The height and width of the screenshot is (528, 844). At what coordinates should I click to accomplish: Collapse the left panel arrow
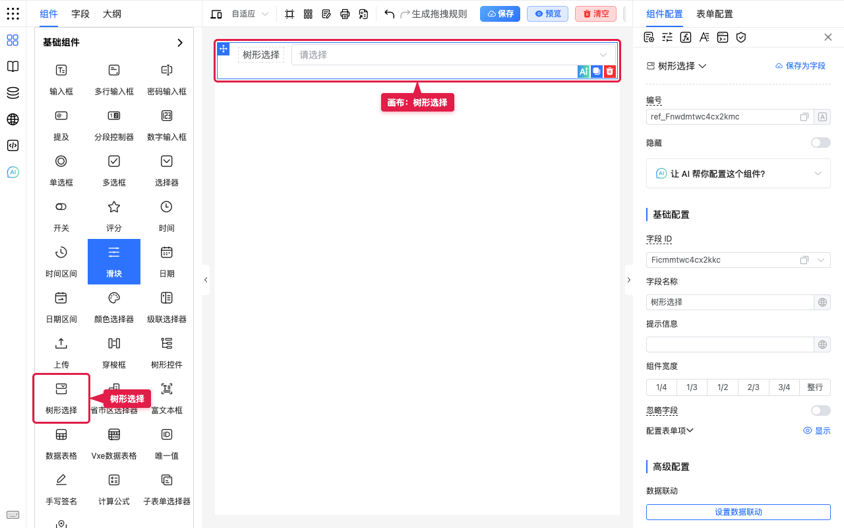[206, 280]
